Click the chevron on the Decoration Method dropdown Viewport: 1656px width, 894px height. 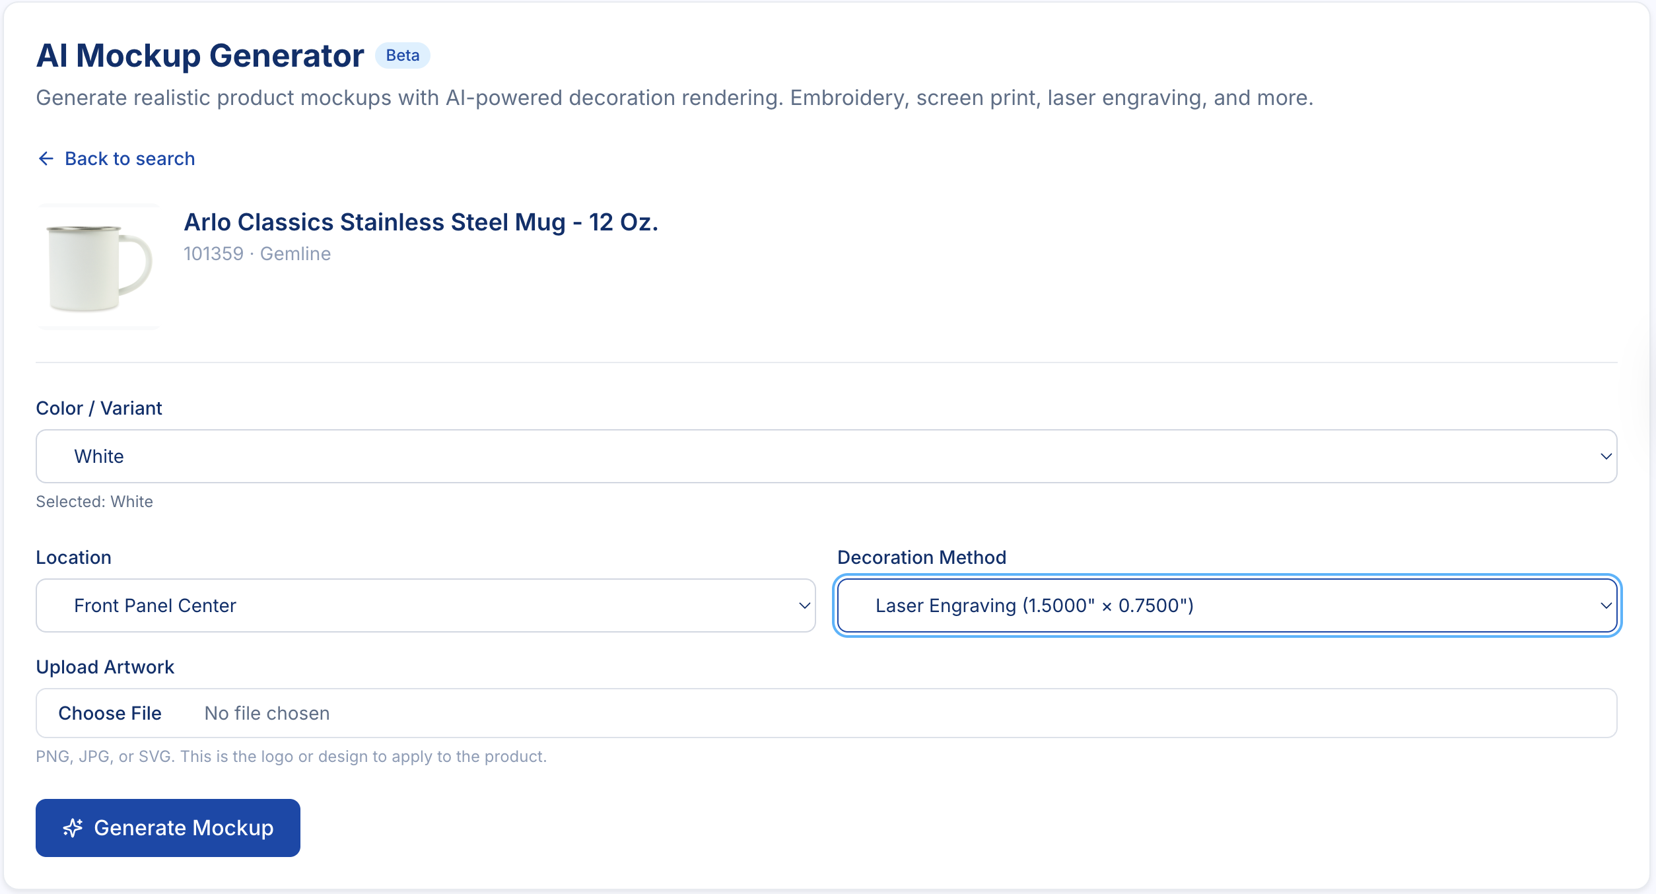tap(1606, 605)
